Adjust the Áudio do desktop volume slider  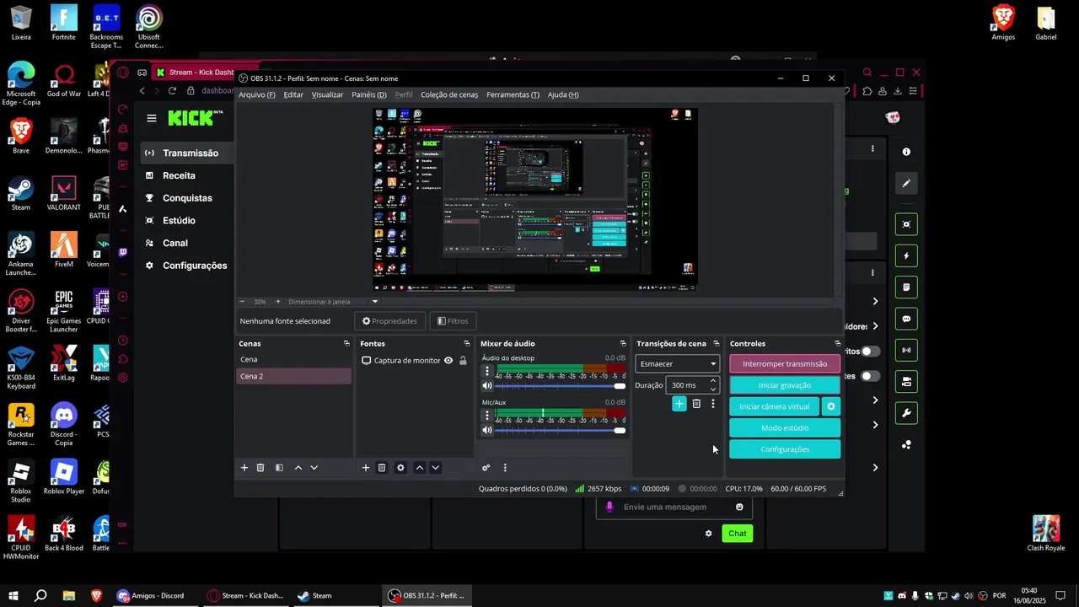pos(561,386)
